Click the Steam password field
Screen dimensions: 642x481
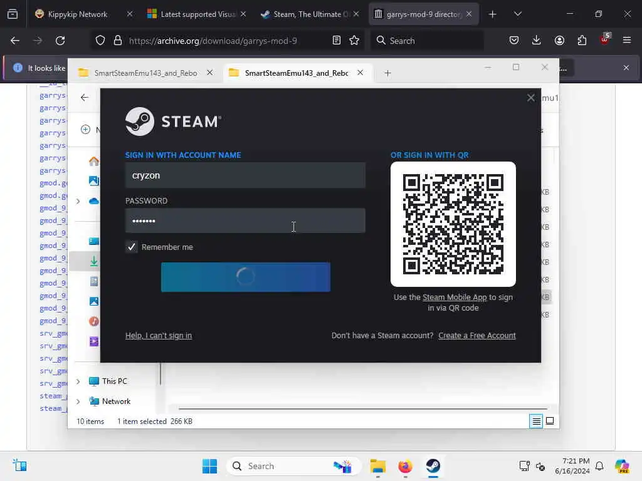[245, 221]
